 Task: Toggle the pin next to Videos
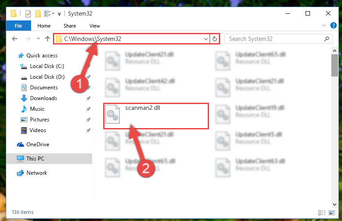pos(88,130)
